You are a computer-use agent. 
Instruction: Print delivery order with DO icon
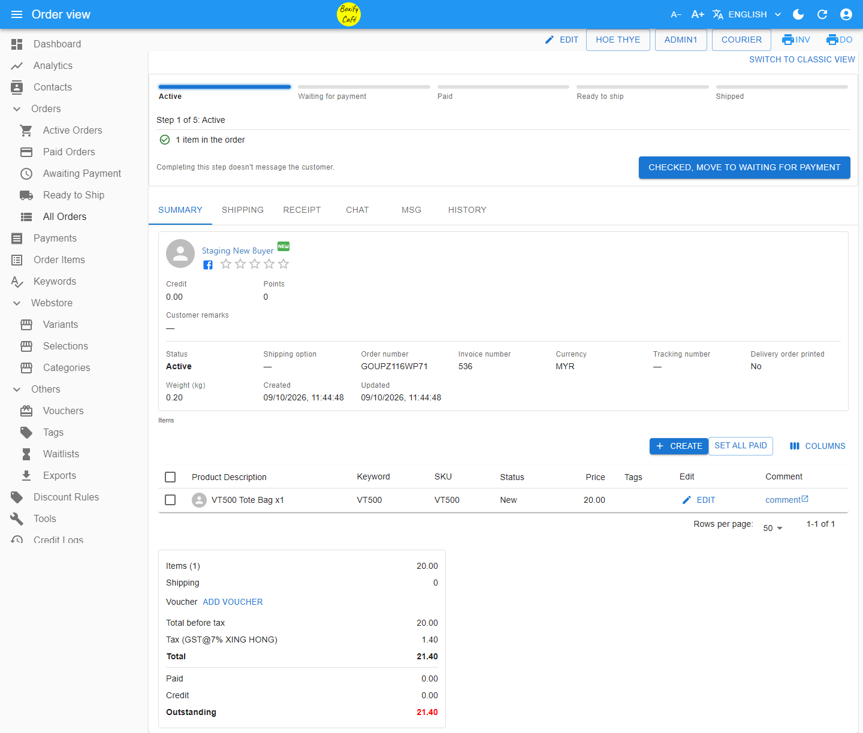[x=839, y=40]
